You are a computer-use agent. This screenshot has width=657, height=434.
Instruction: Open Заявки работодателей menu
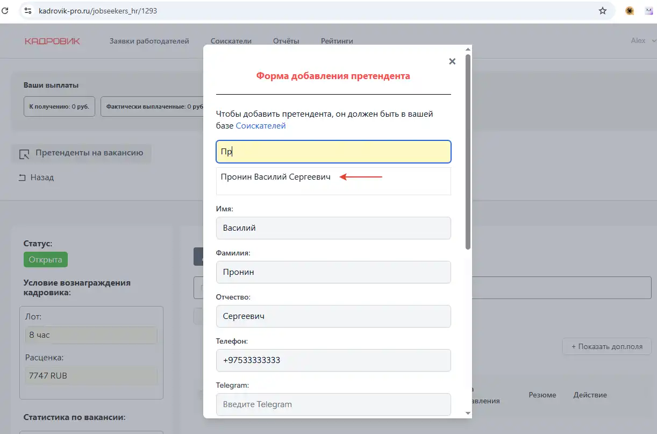(149, 41)
